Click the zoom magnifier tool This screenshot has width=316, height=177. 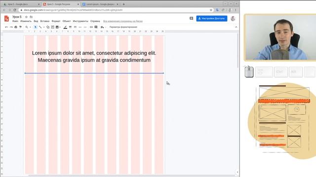pos(27,27)
